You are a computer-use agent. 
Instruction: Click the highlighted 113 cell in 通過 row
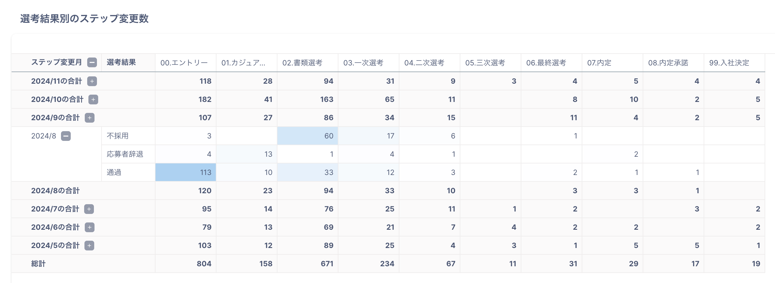tap(186, 172)
